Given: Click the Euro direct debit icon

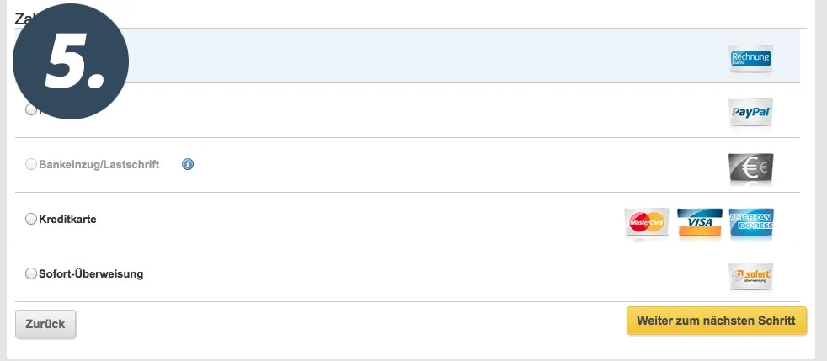Looking at the screenshot, I should [x=750, y=167].
